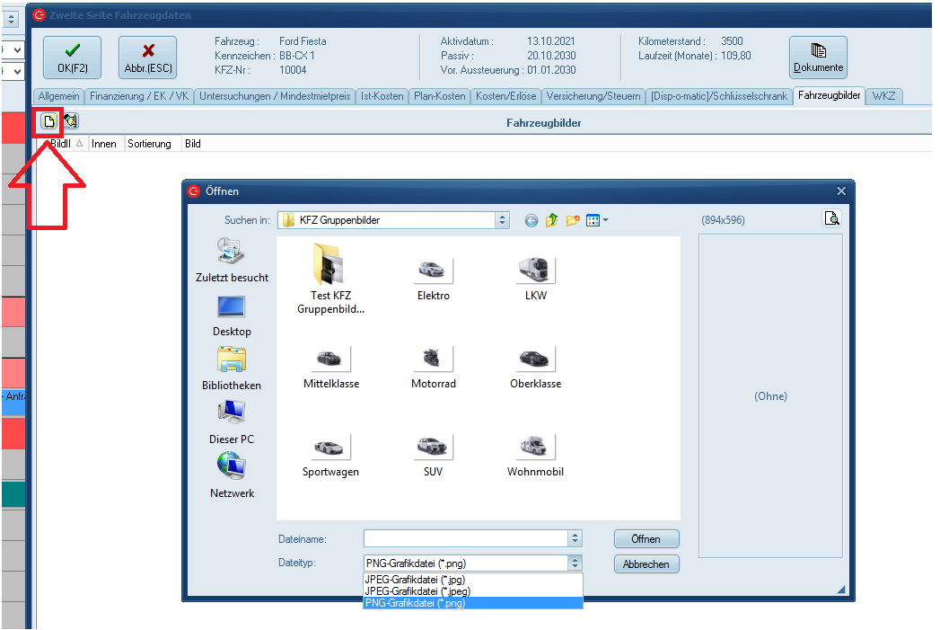Viewport: 940px width, 630px height.
Task: Create a new folder in the dialog
Action: (572, 220)
